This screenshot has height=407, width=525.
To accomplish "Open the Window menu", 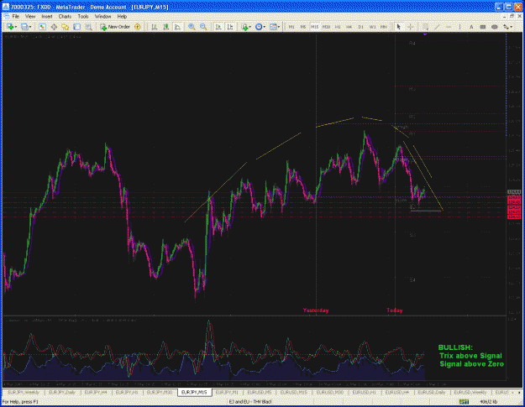I will tap(102, 17).
